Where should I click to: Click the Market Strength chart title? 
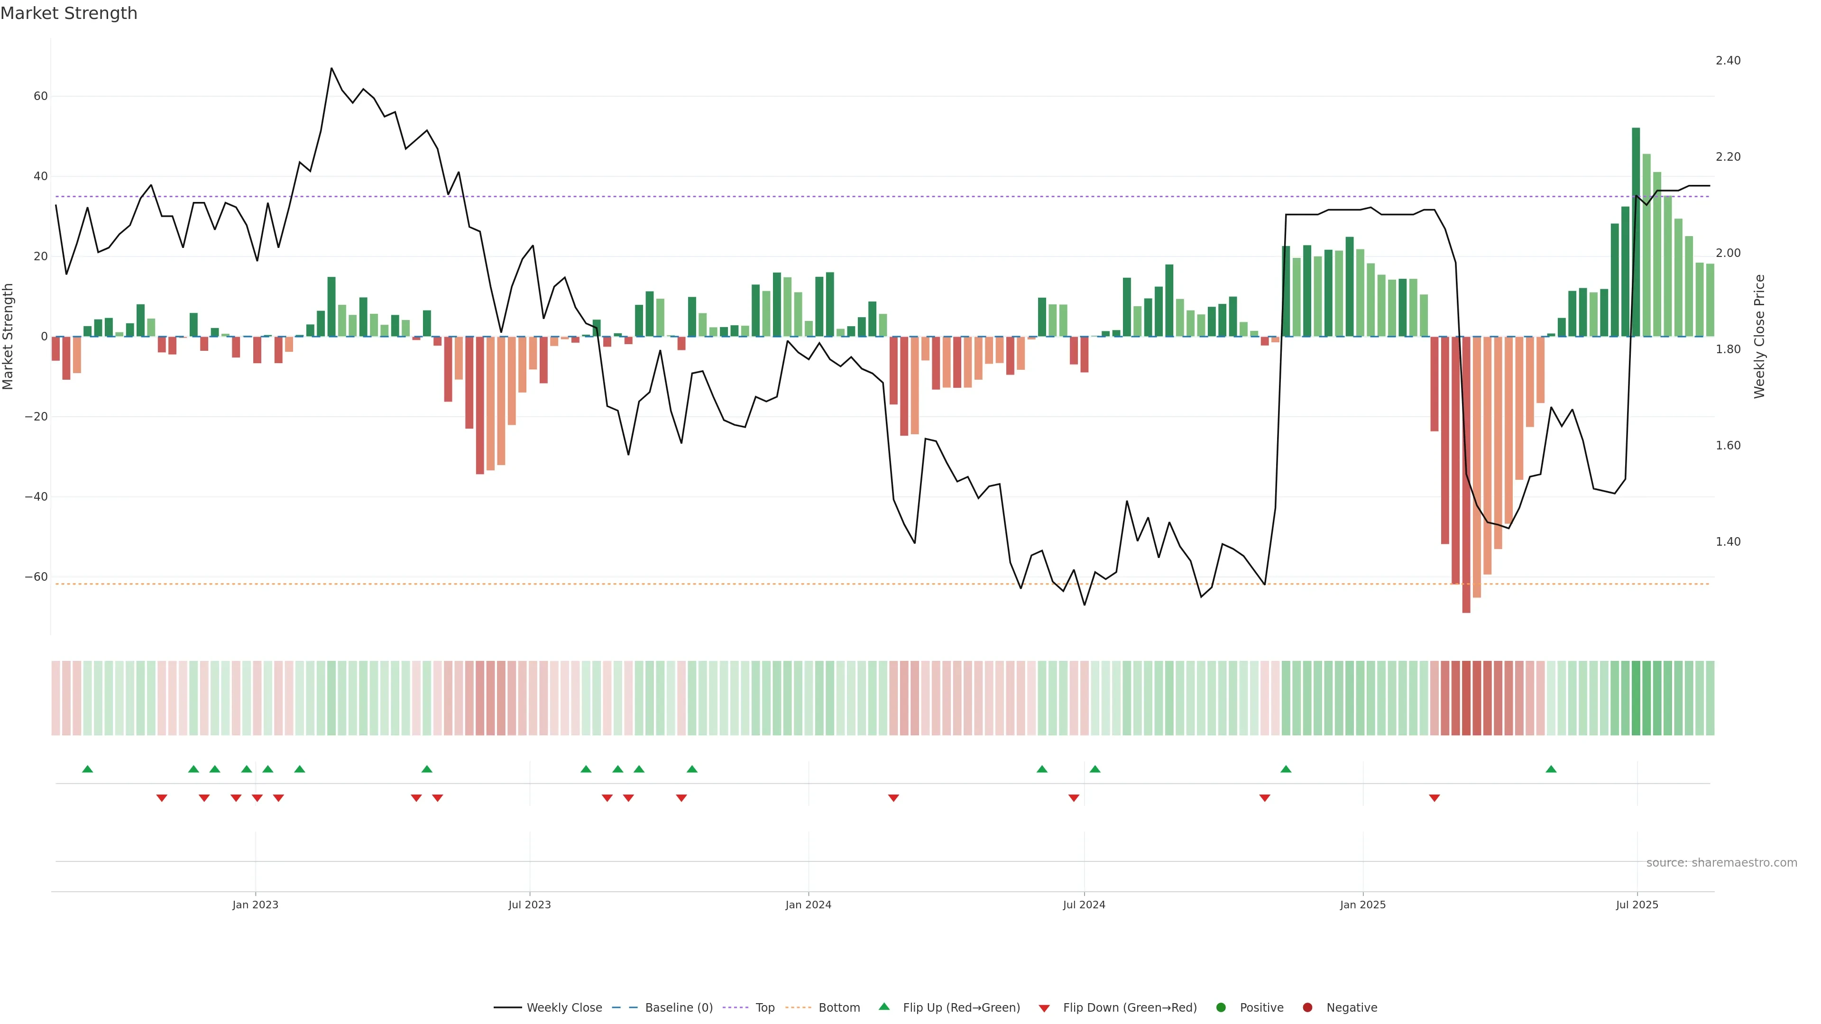pos(69,13)
